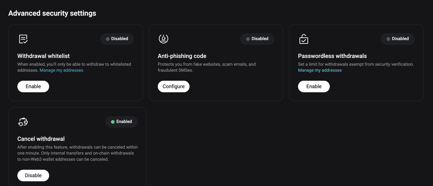Screen dimensions: 433x186
Task: Open Manage my addresses under Passwordless withdrawals
Action: (320, 70)
